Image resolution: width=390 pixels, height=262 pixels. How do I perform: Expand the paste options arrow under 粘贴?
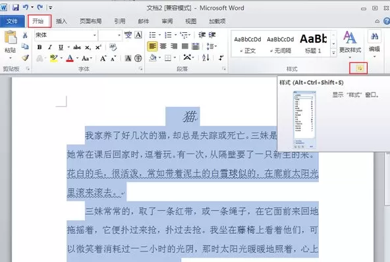(11, 58)
